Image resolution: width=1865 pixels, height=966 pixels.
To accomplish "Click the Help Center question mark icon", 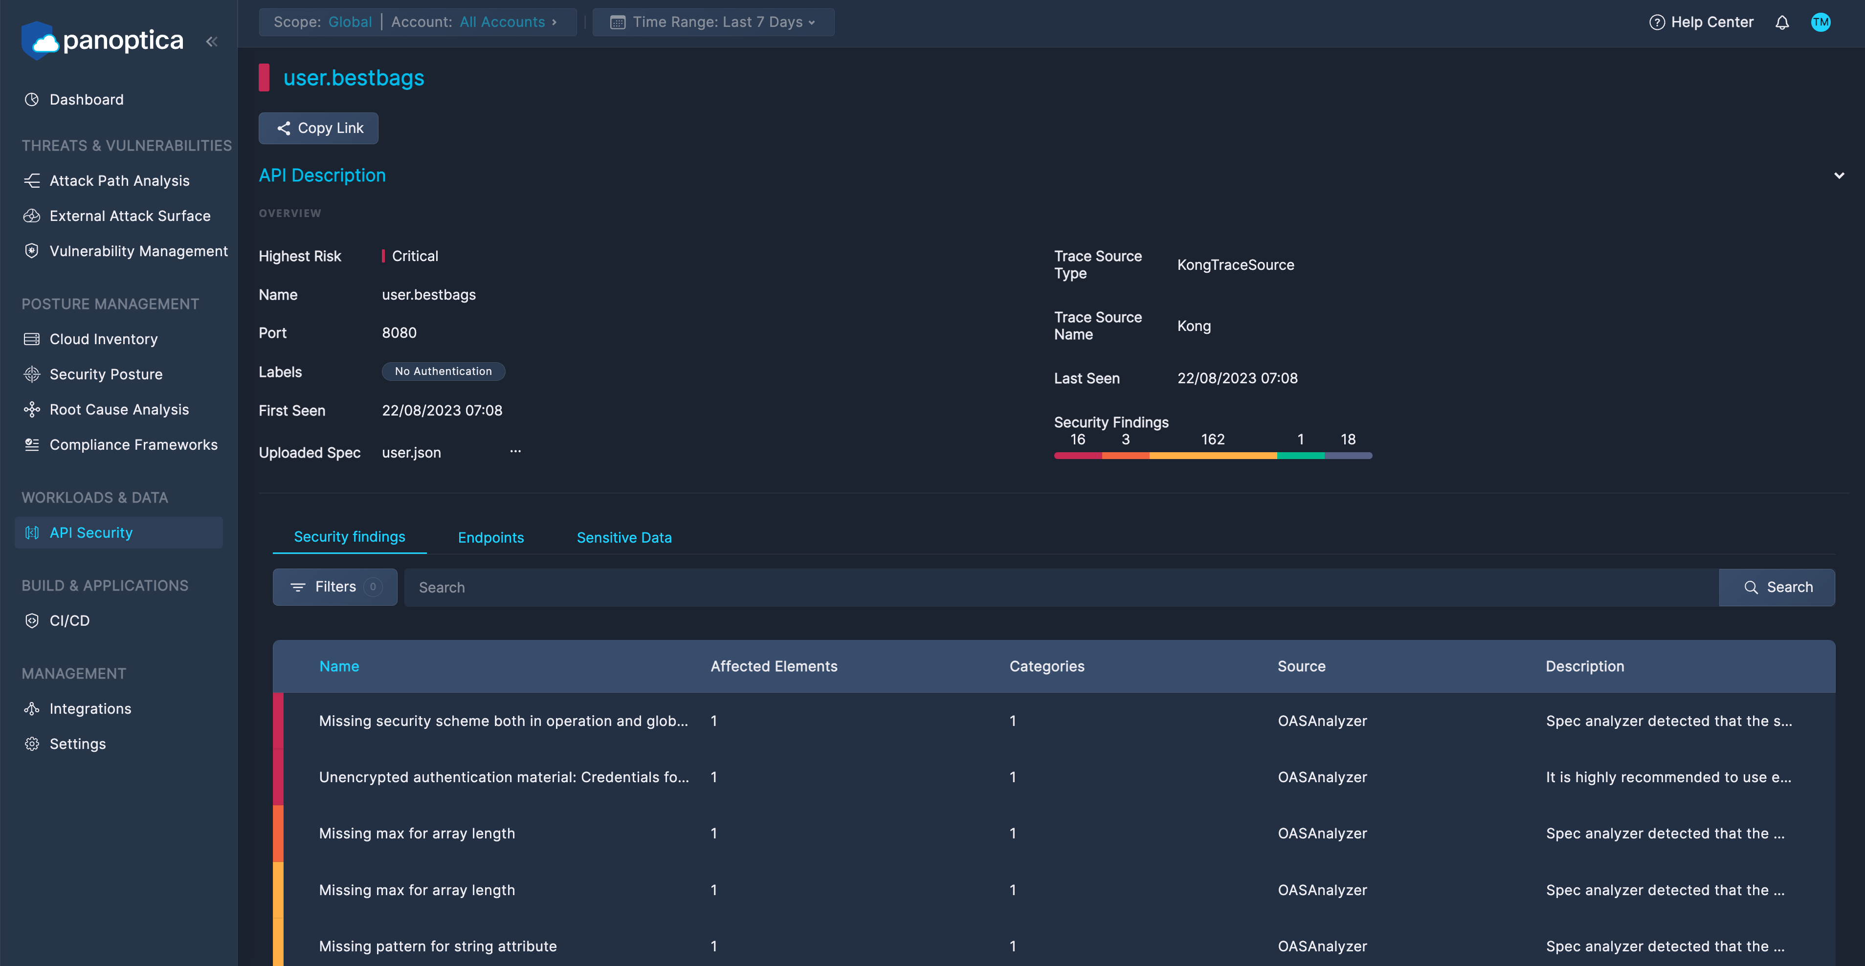I will coord(1657,22).
